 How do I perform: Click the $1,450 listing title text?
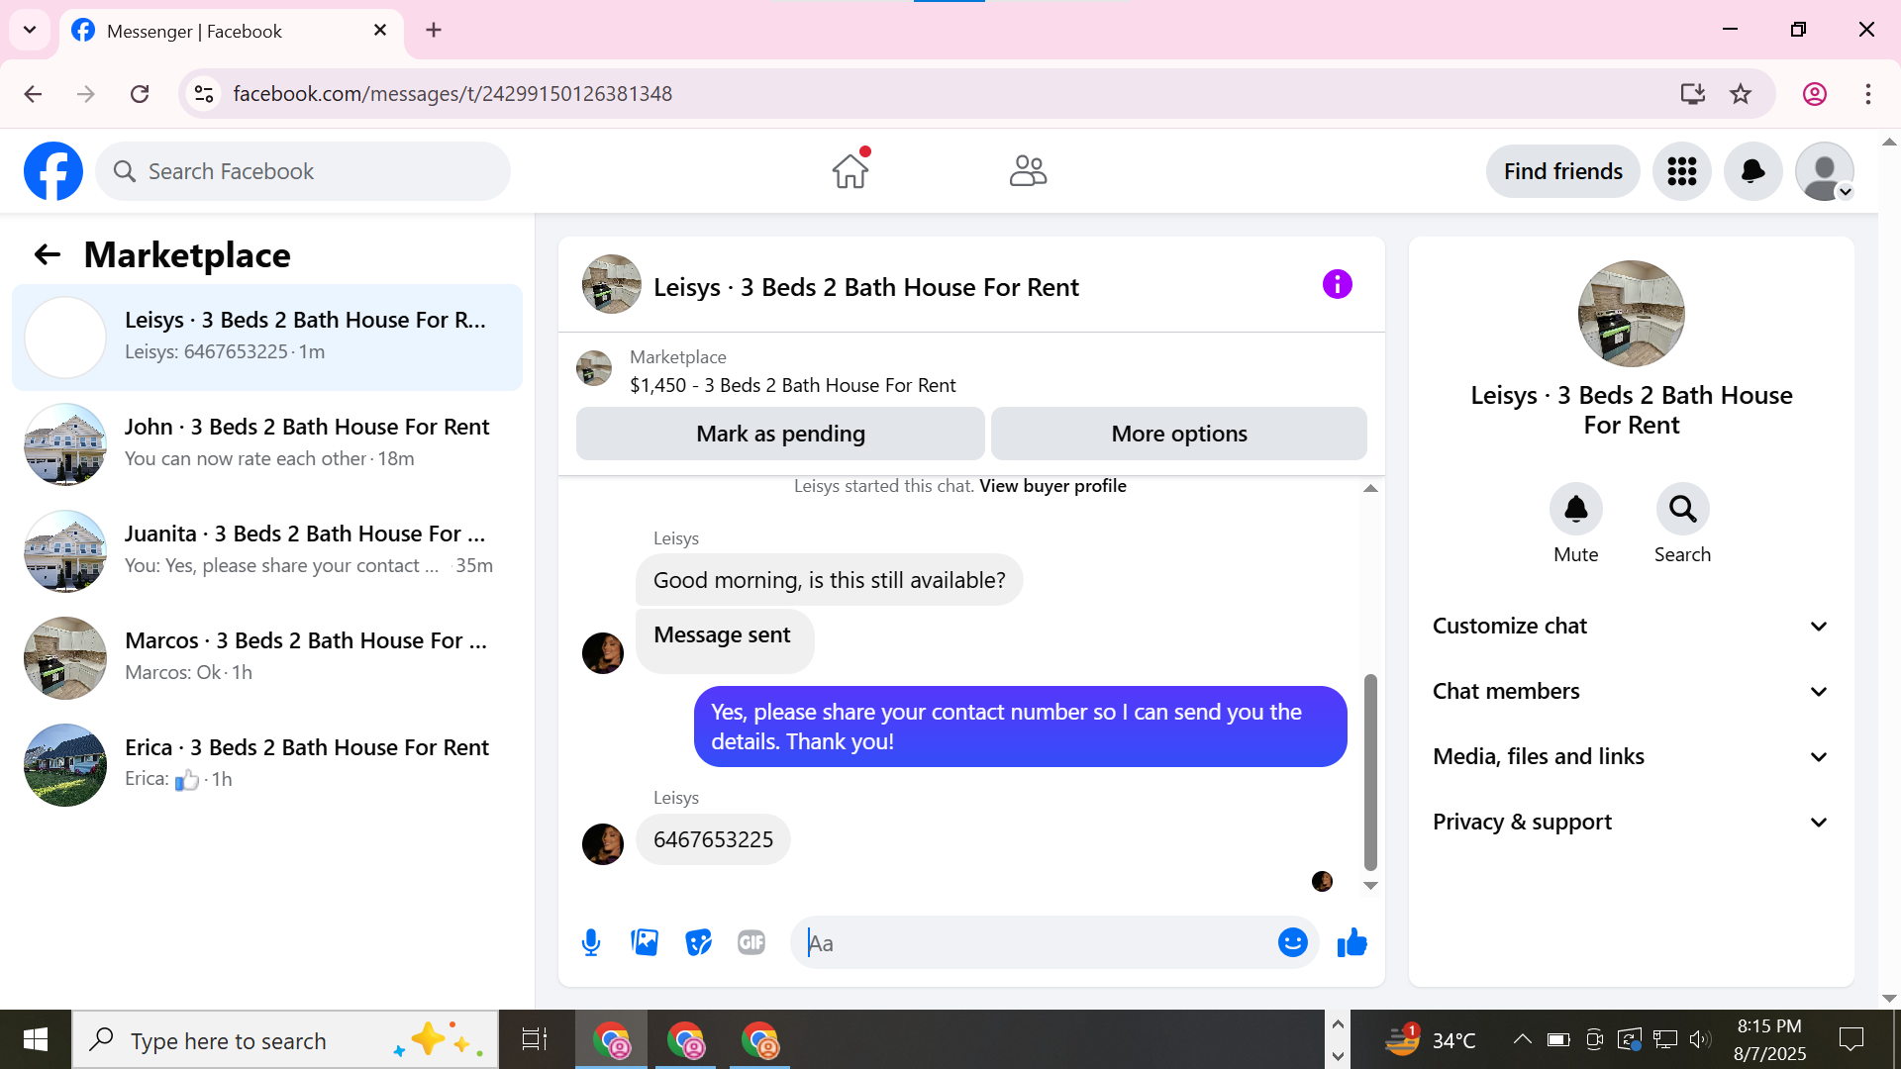[x=793, y=386]
